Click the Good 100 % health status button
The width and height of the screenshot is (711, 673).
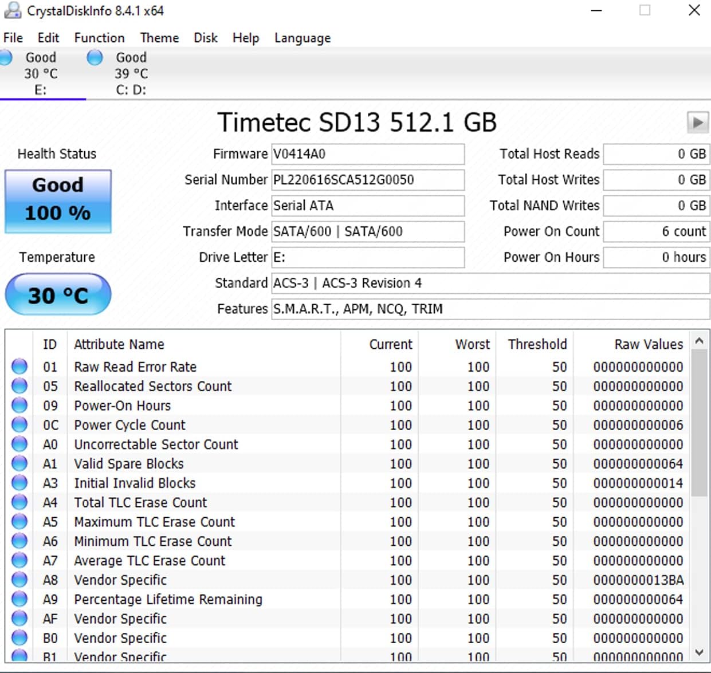click(x=58, y=201)
